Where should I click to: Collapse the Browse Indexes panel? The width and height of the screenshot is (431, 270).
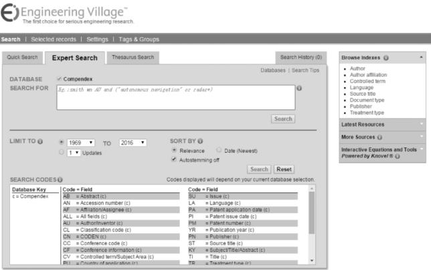421,57
